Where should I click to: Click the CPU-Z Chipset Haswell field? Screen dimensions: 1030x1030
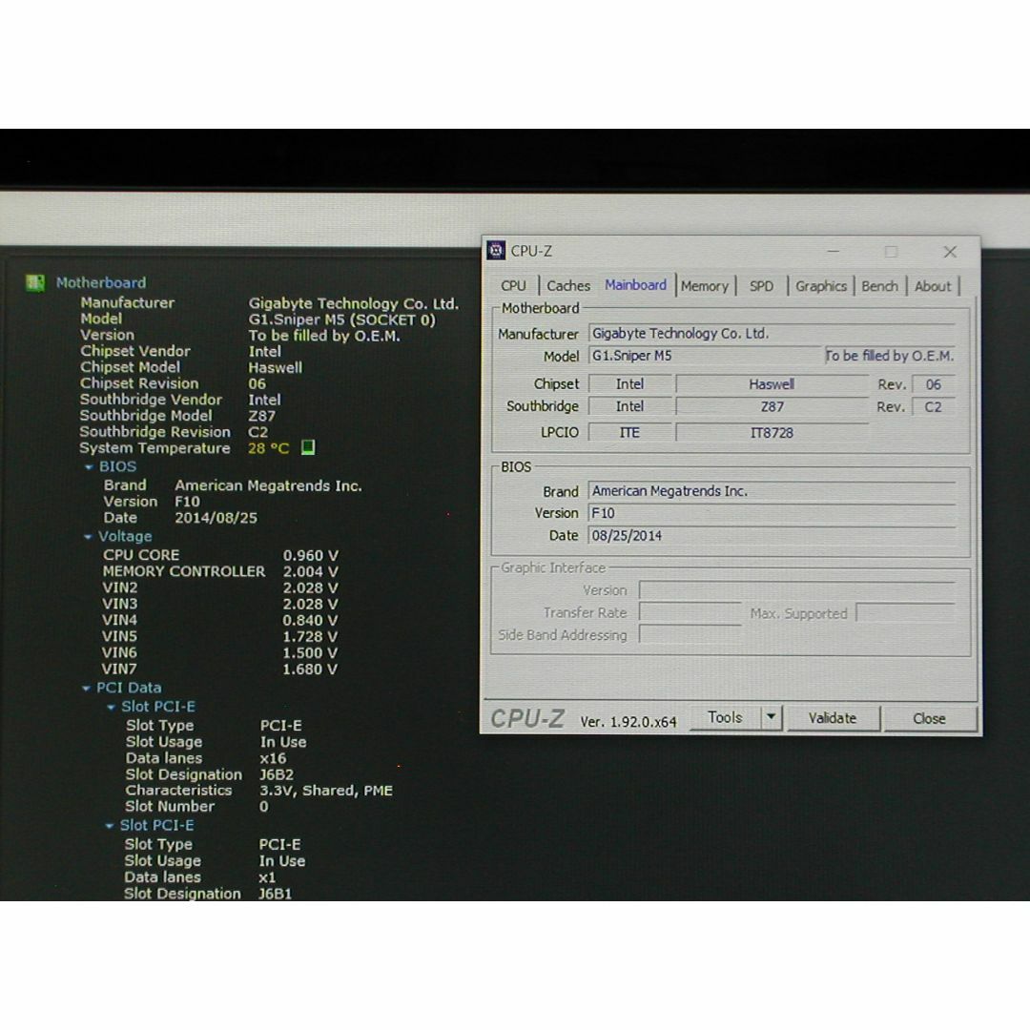[x=772, y=384]
